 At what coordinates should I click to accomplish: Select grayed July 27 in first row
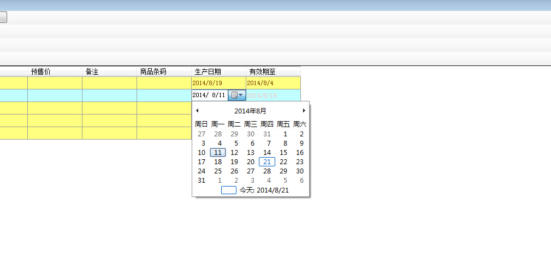pos(202,134)
